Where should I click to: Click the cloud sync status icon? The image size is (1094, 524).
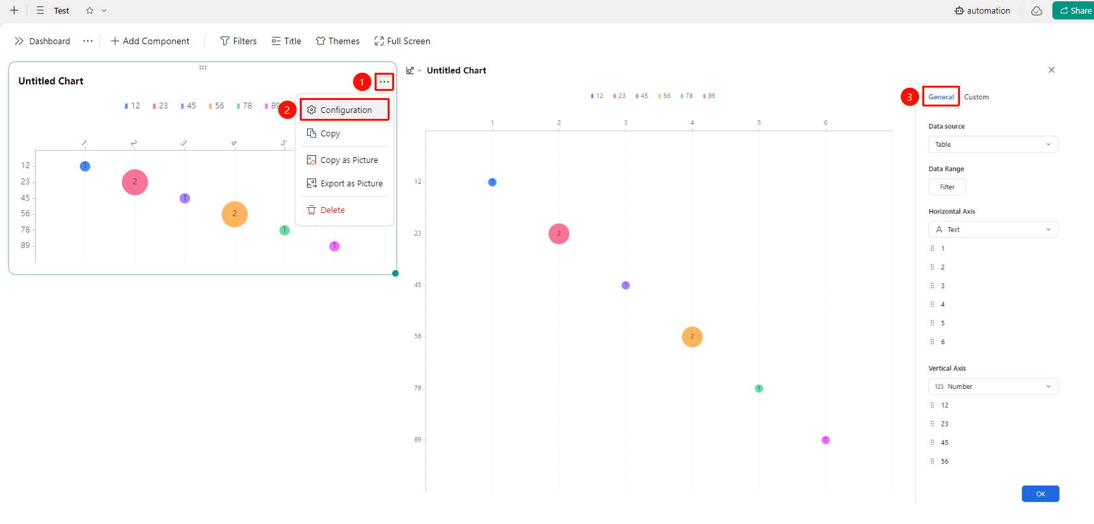click(1037, 10)
